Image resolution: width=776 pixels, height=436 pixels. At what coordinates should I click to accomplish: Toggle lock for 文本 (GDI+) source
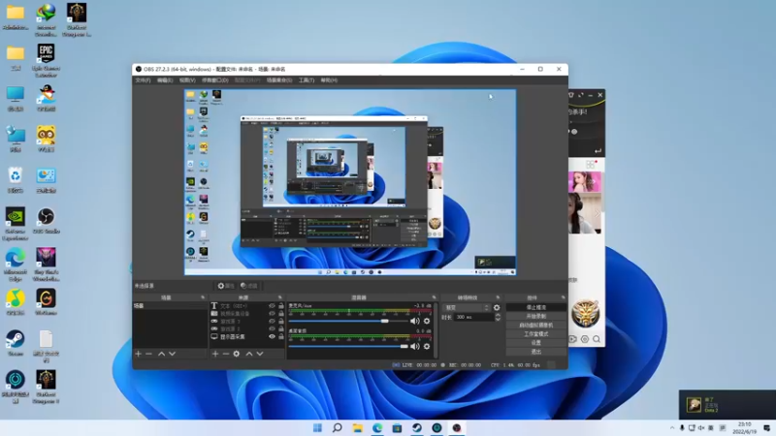click(x=281, y=306)
